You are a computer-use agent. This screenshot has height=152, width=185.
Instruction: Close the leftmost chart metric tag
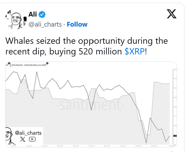point(9,63)
